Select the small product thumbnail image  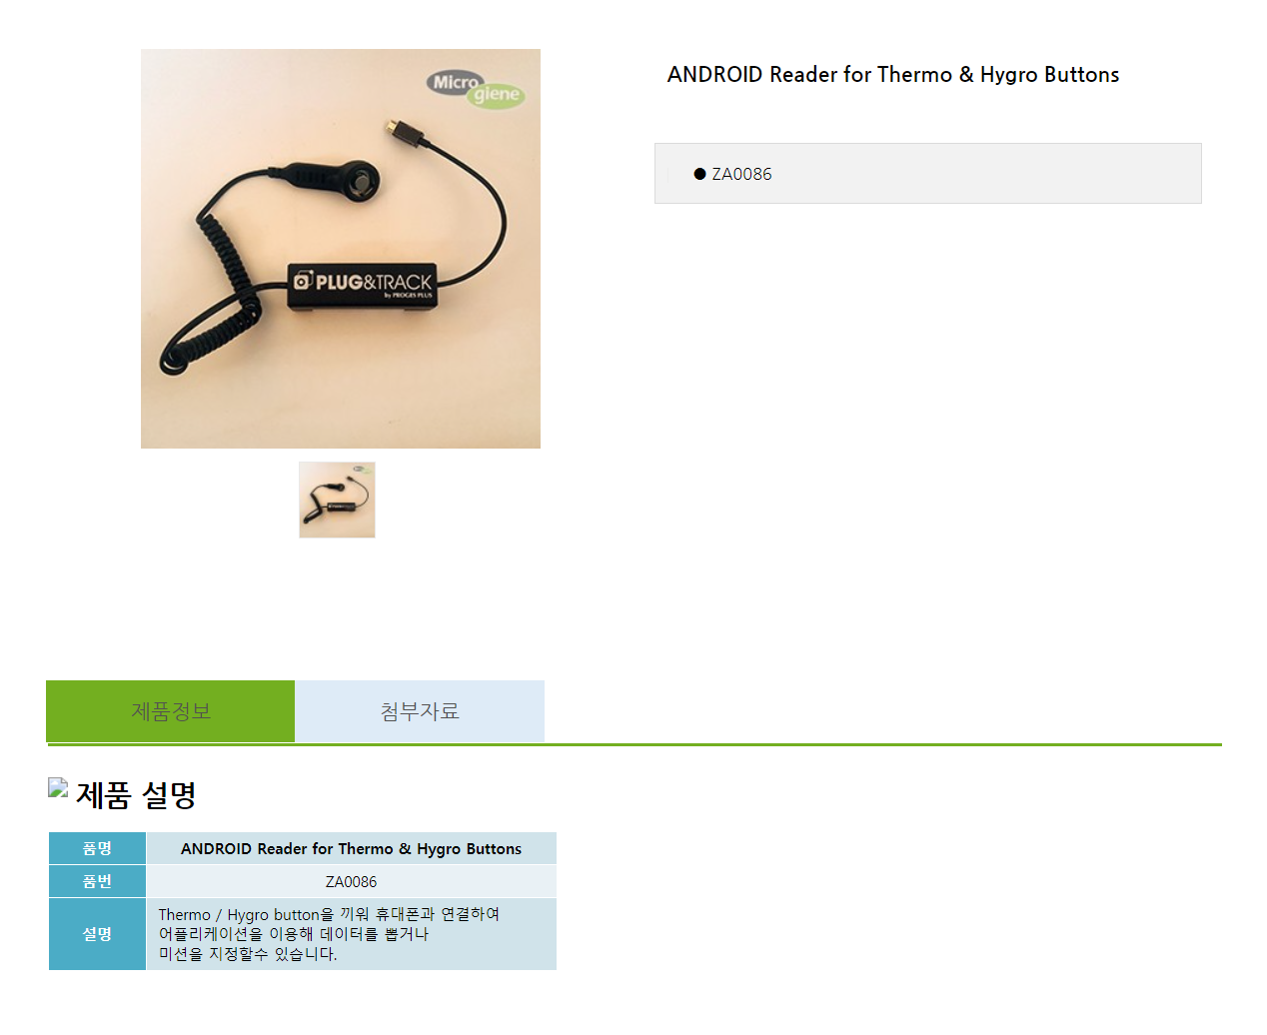pos(337,500)
